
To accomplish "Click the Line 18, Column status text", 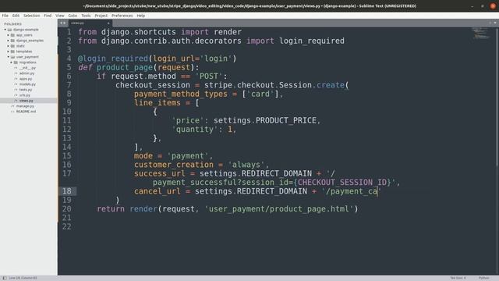I will click(x=23, y=278).
